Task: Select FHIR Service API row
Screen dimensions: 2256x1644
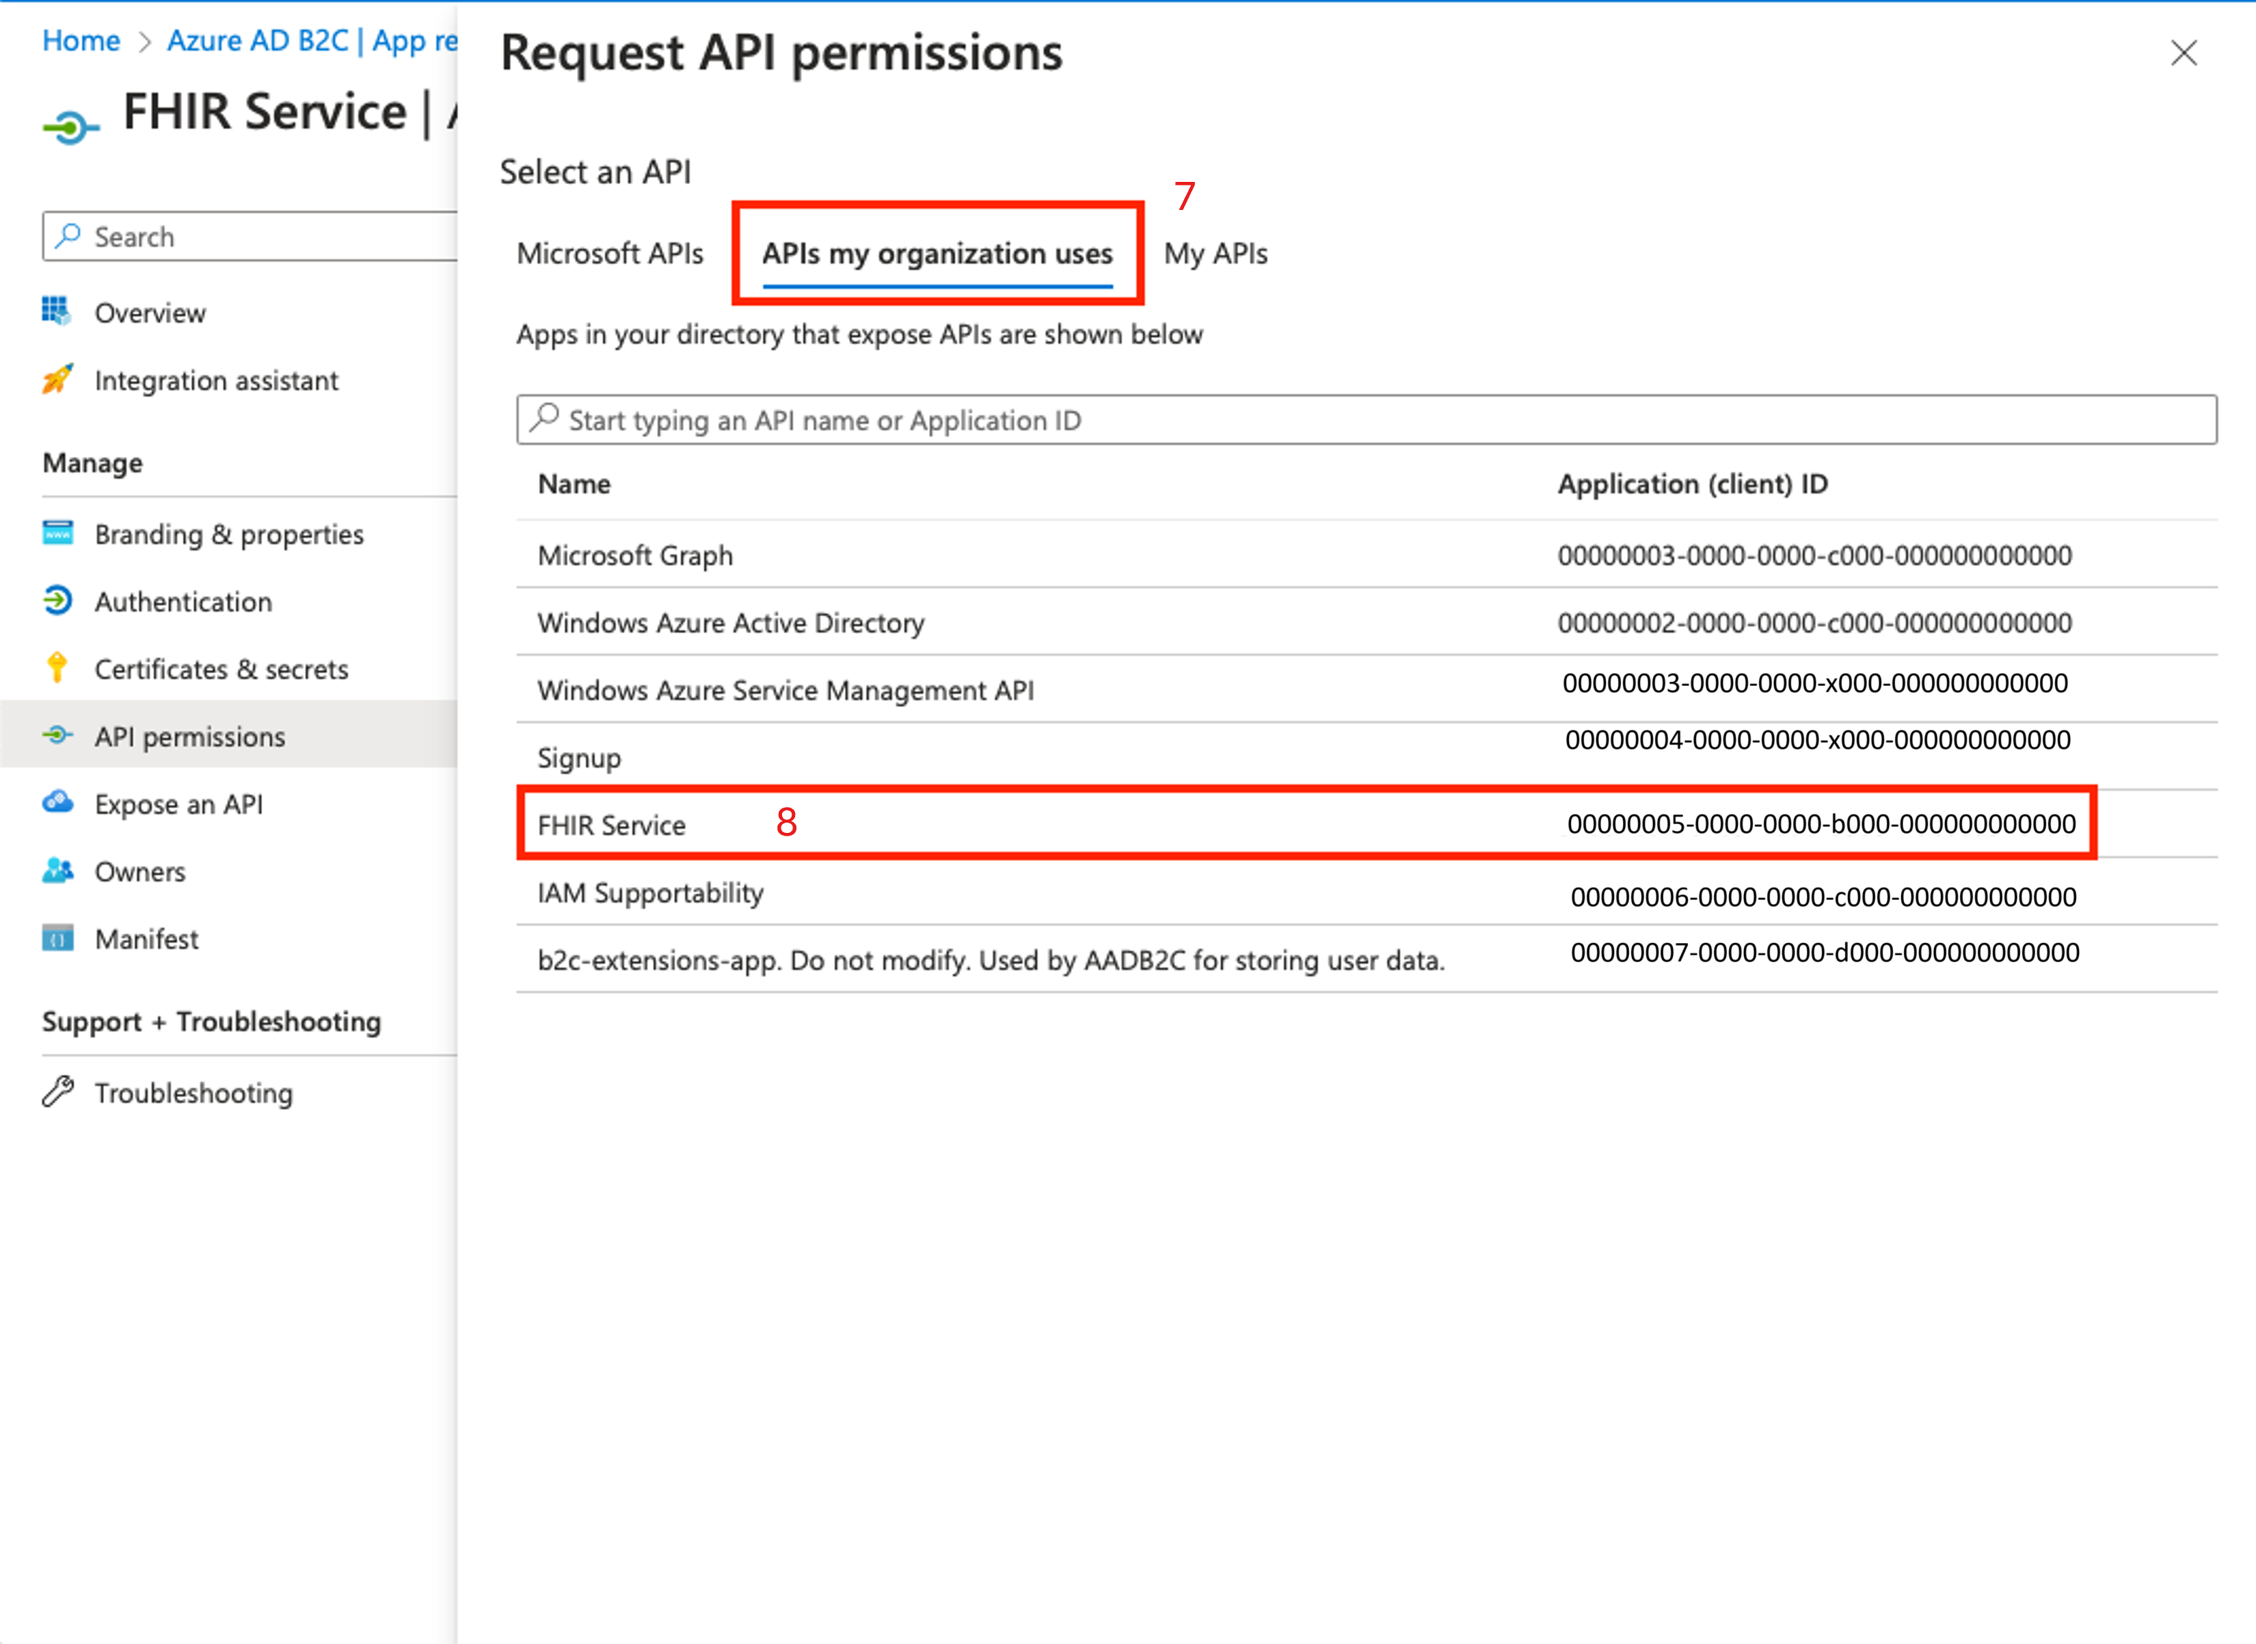Action: (x=610, y=825)
